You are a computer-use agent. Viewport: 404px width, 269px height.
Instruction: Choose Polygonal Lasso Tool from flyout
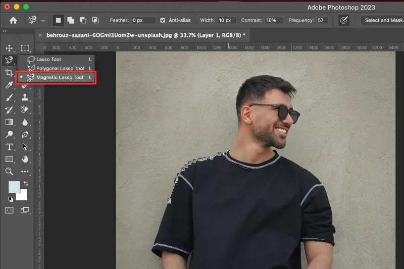(56, 68)
